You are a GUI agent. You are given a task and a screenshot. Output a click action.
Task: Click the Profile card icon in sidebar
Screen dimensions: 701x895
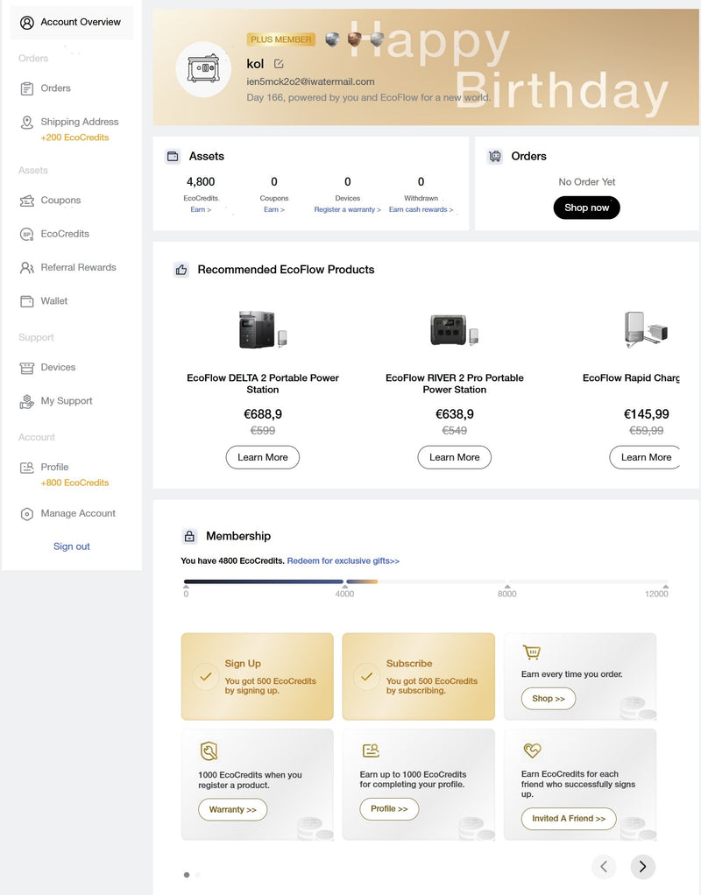[x=27, y=468]
